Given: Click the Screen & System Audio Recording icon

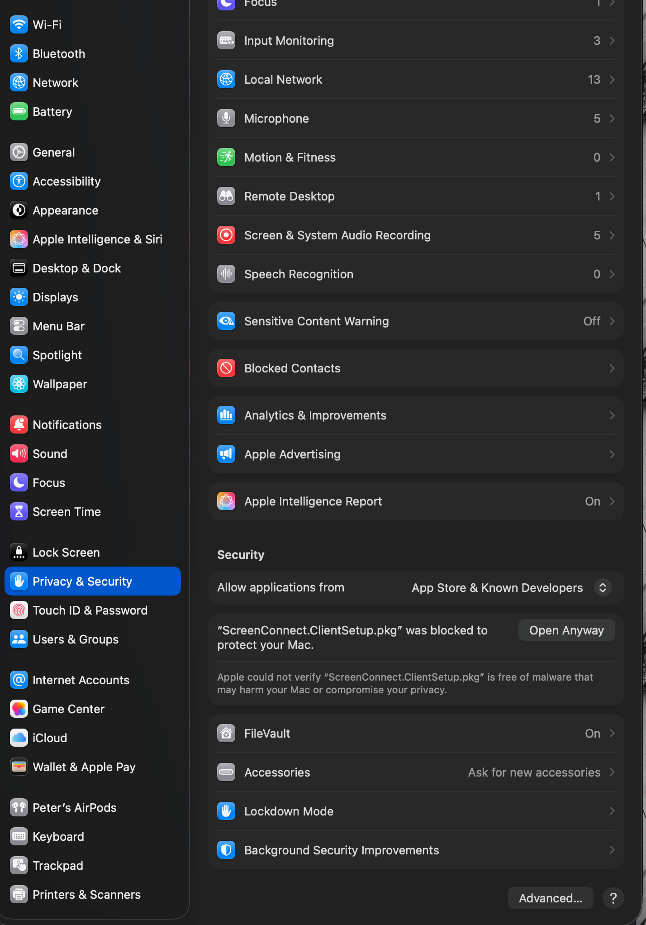Looking at the screenshot, I should point(226,235).
